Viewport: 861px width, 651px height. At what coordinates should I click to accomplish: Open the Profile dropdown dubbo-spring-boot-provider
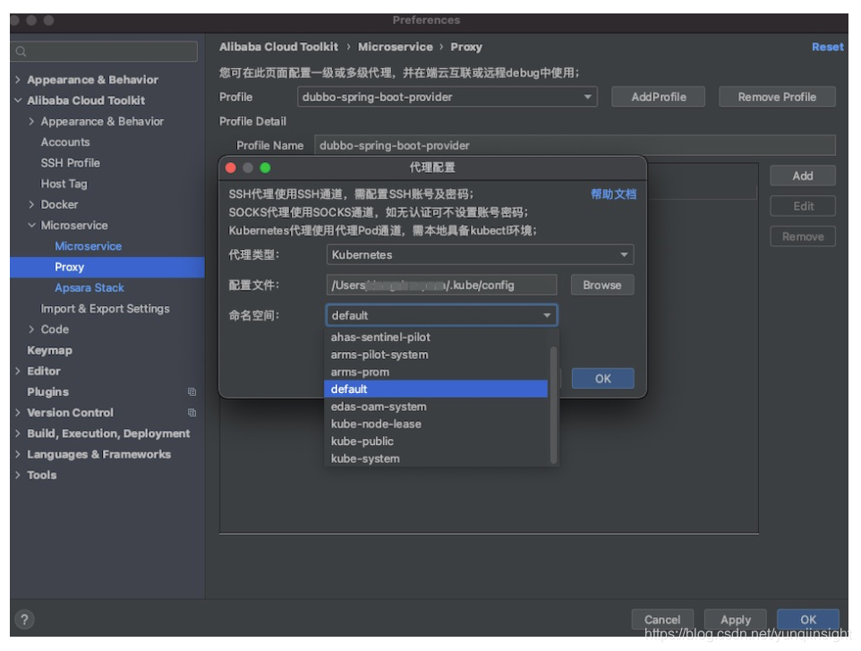(447, 98)
